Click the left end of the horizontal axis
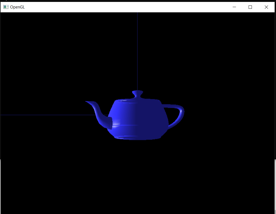The height and width of the screenshot is (214, 276). (x=3, y=115)
